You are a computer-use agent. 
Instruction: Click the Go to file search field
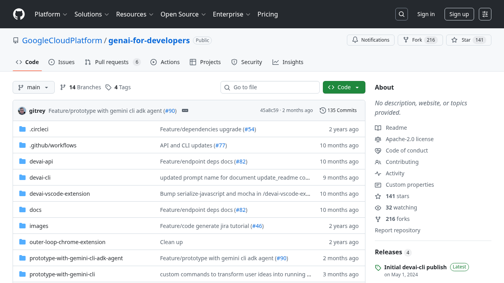[270, 87]
